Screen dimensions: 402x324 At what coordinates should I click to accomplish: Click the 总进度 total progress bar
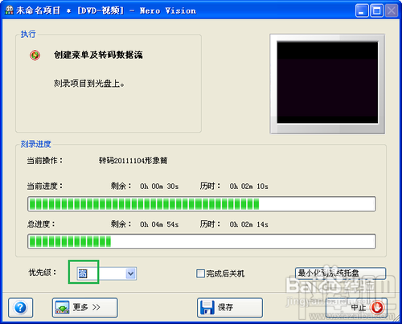point(202,241)
